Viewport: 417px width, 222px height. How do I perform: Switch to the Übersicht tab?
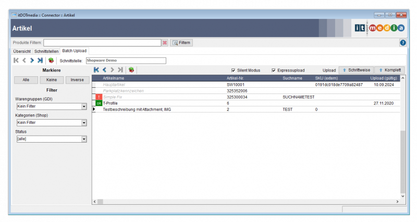pos(22,51)
